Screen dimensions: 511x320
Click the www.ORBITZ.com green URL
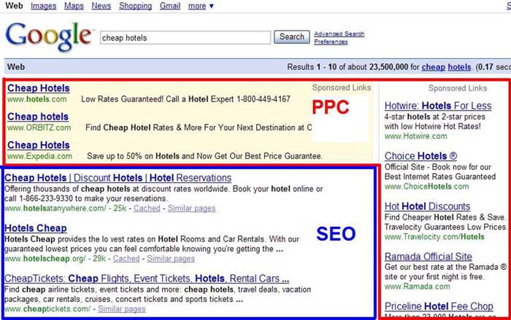(x=39, y=127)
